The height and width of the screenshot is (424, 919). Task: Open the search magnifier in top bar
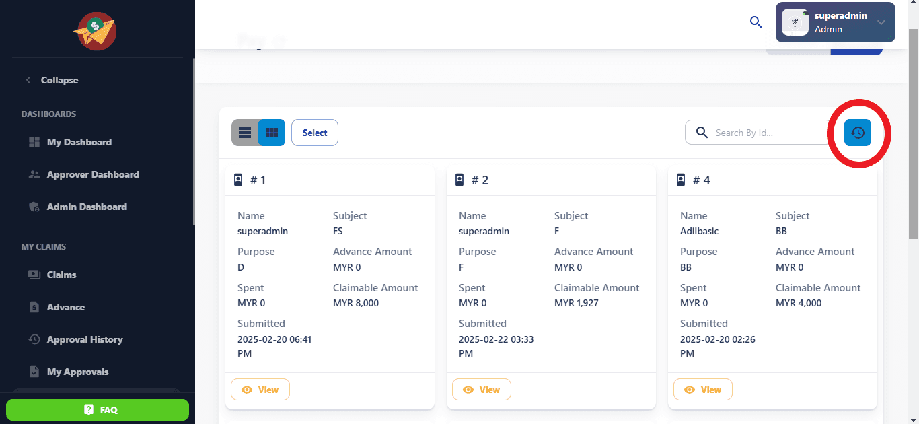coord(756,22)
